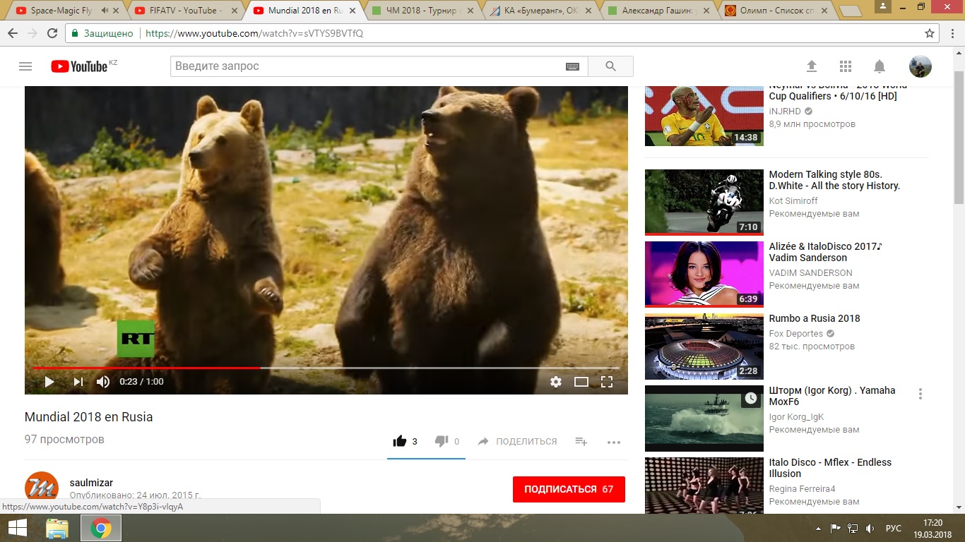
Task: Bookmark page with star icon
Action: 930,33
